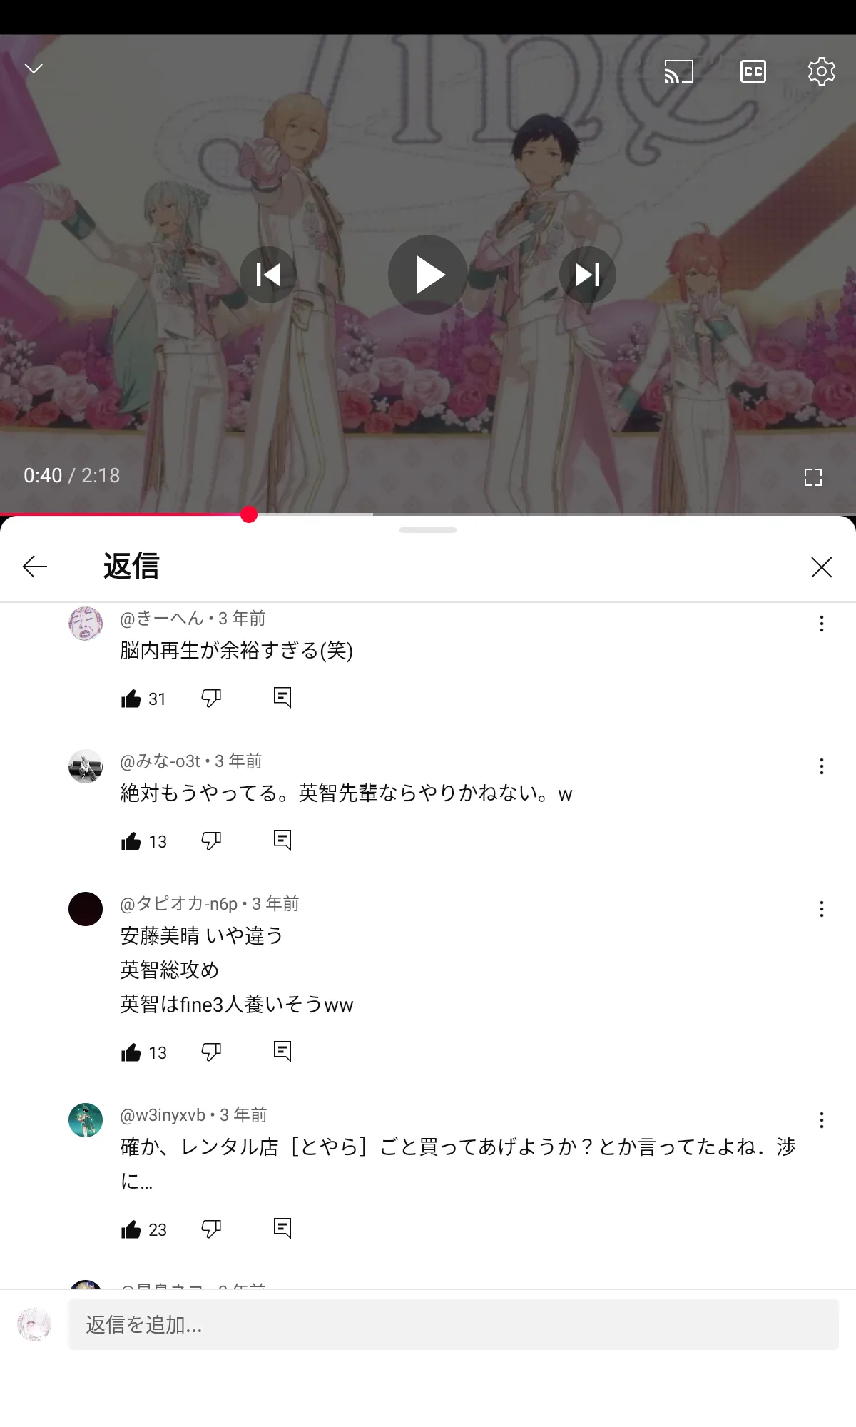Toggle closed captions CC button
The height and width of the screenshot is (1427, 856).
click(x=753, y=71)
